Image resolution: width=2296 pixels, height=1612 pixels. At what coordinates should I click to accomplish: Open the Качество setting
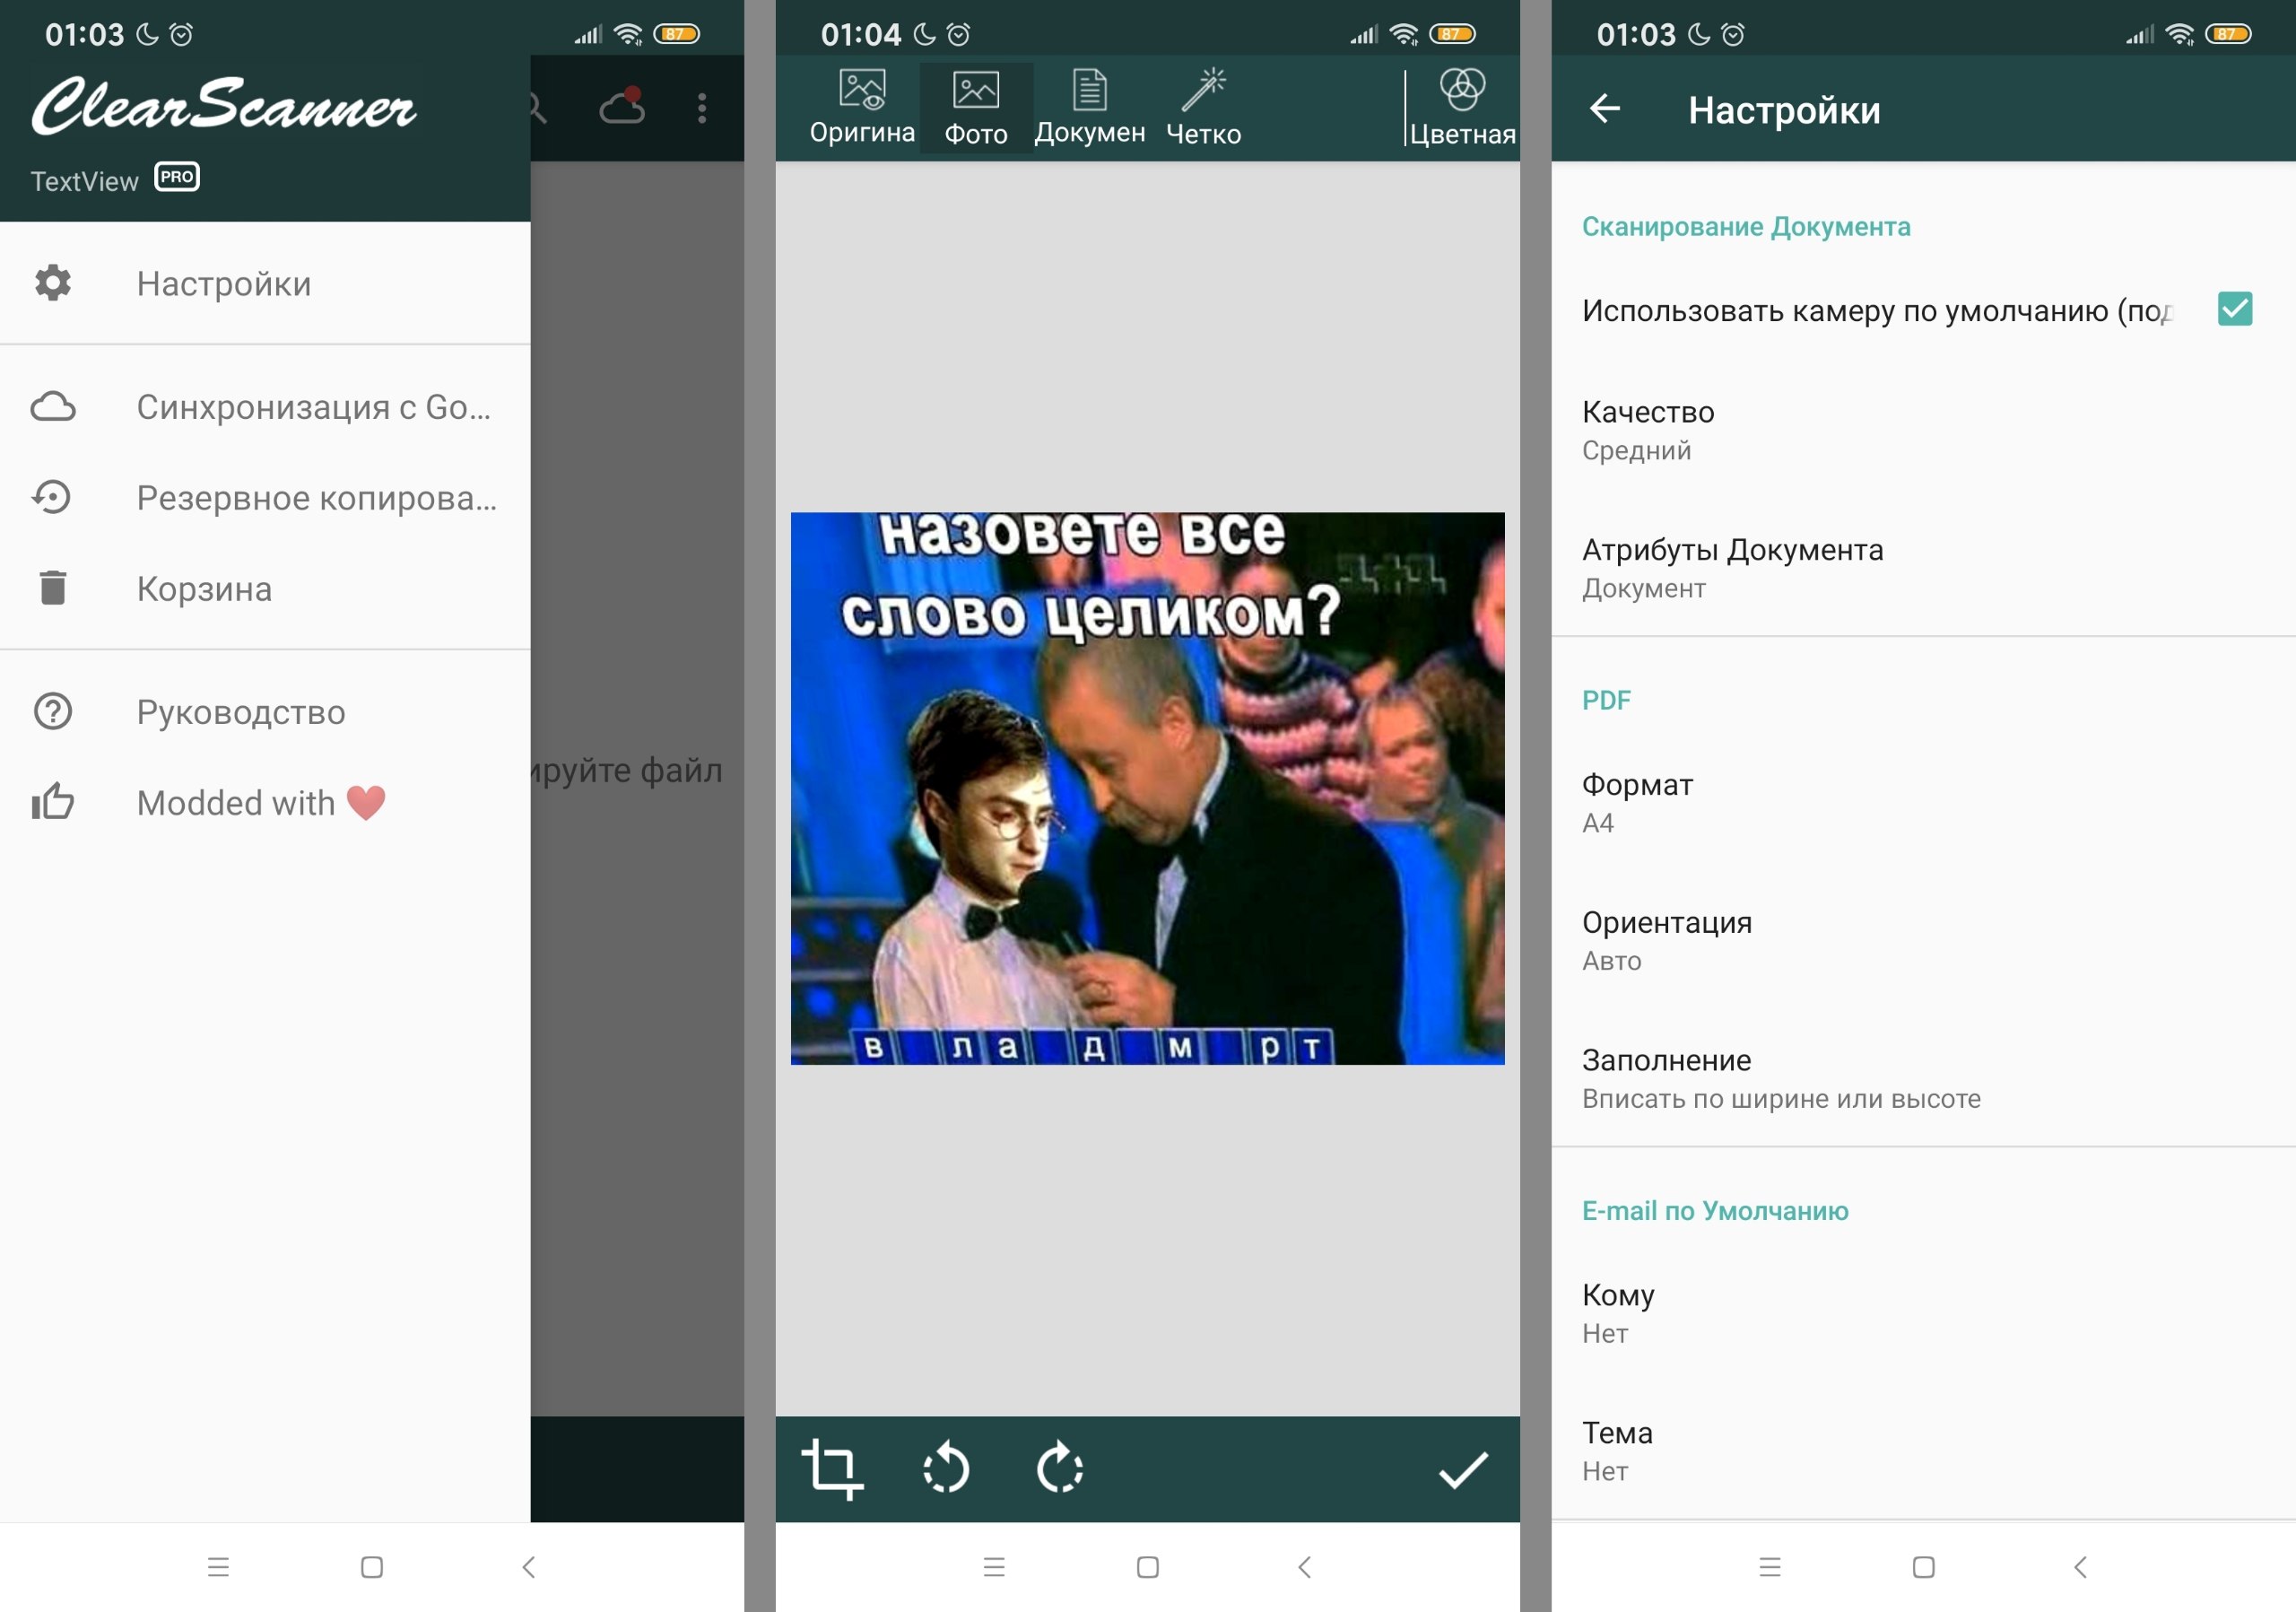click(x=1923, y=430)
